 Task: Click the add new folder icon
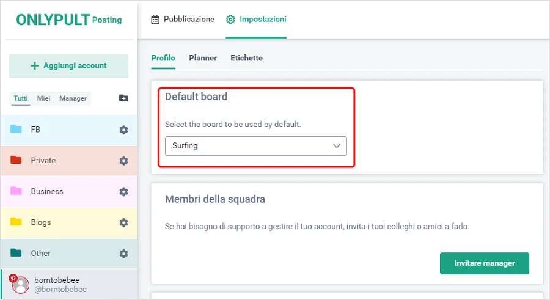[123, 98]
